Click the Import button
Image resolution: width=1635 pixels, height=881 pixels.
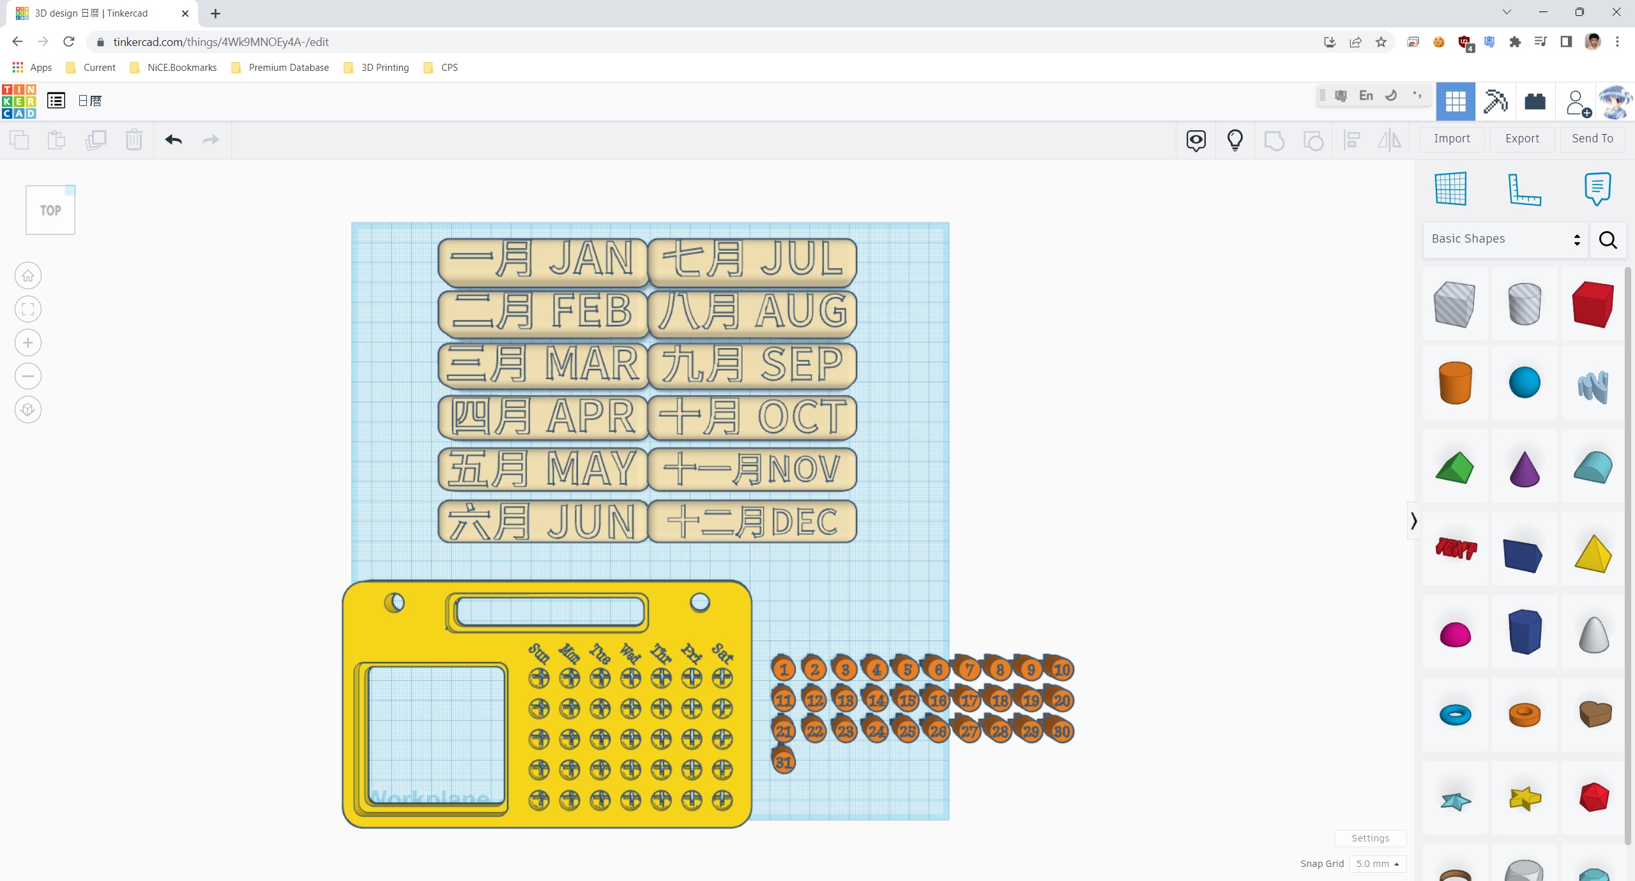(x=1452, y=139)
